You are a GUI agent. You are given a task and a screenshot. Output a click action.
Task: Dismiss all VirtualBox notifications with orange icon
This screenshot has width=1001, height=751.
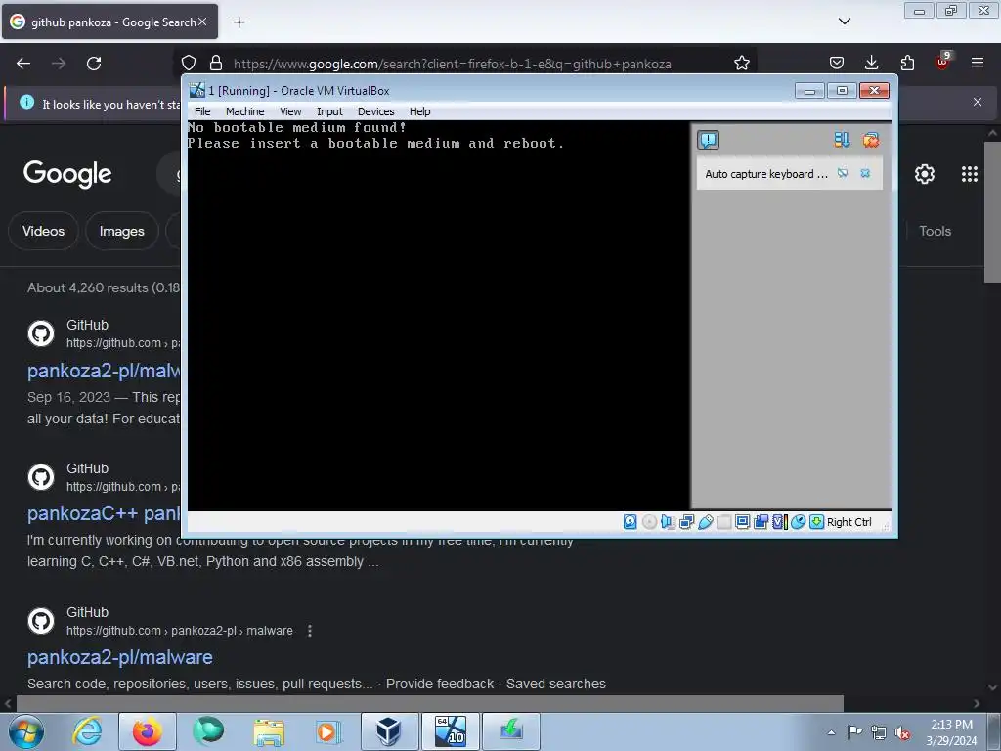coord(871,140)
